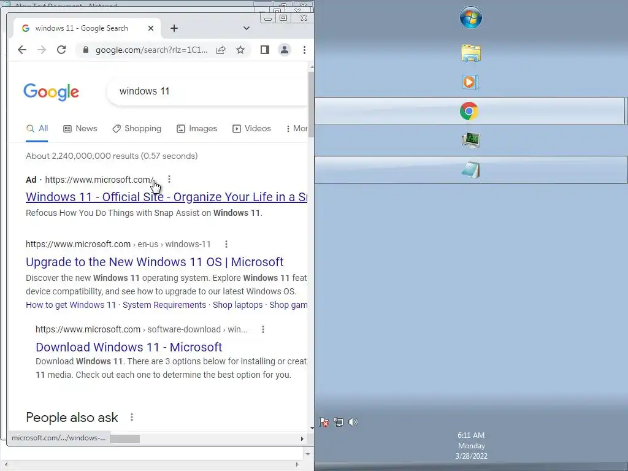Viewport: 628px width, 471px height.
Task: Click the network tray icon
Action: click(339, 422)
